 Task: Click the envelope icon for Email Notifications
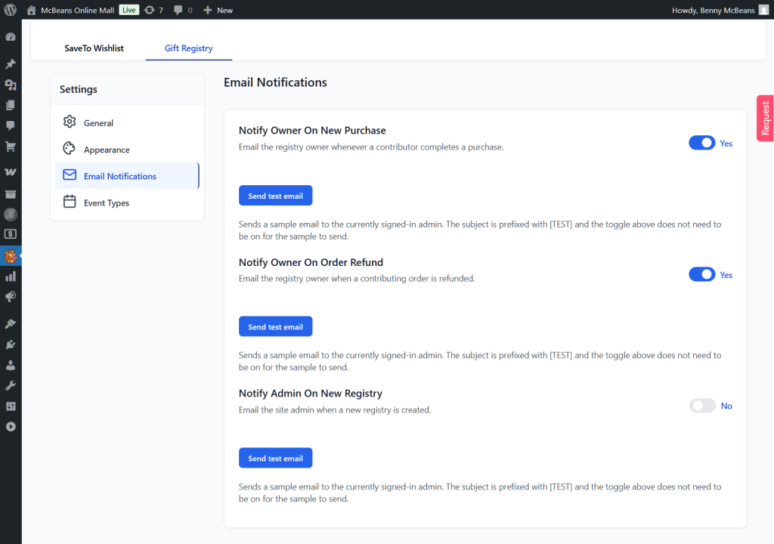pyautogui.click(x=70, y=175)
